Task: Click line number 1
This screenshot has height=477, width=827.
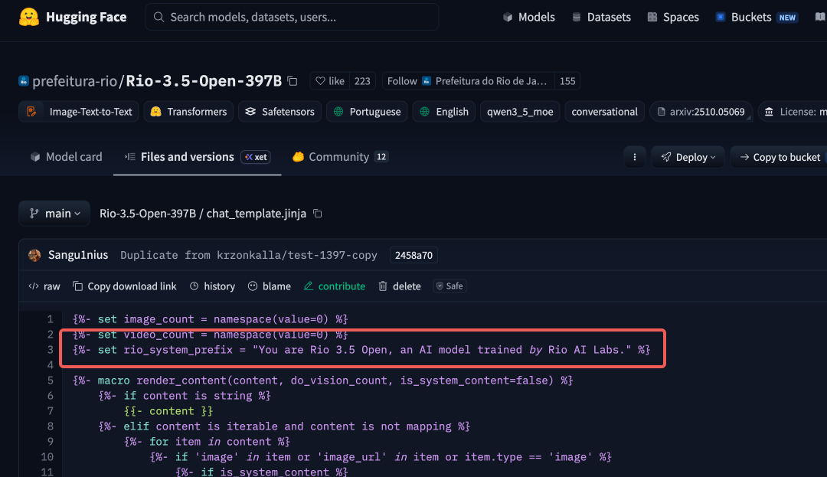Action: (x=50, y=319)
